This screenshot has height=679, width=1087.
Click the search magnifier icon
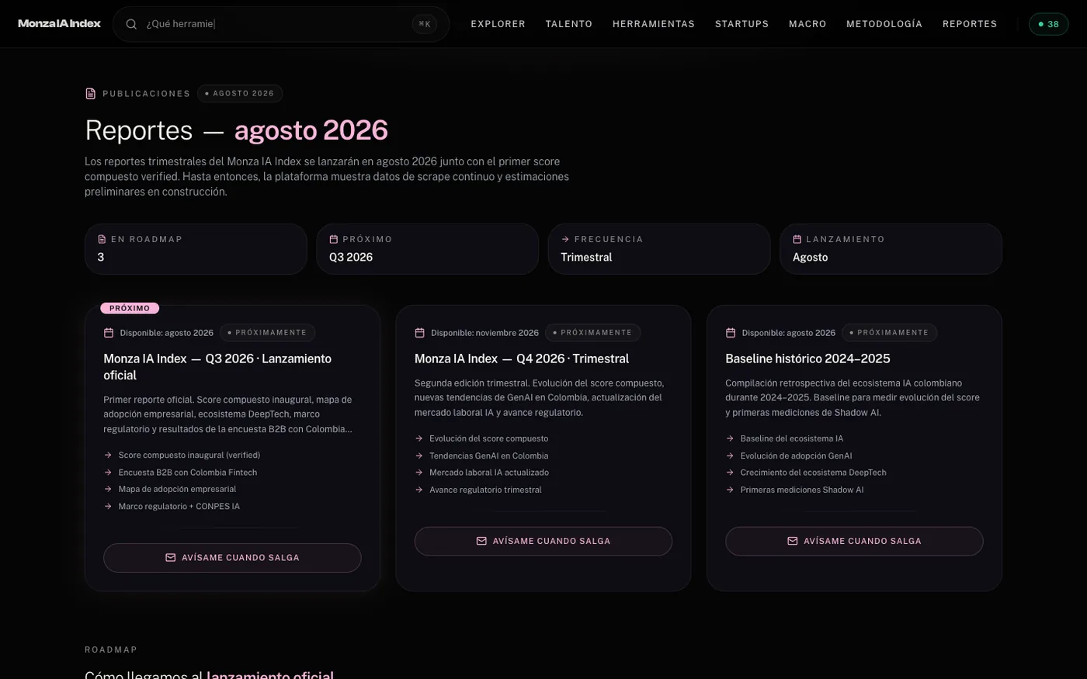(131, 24)
